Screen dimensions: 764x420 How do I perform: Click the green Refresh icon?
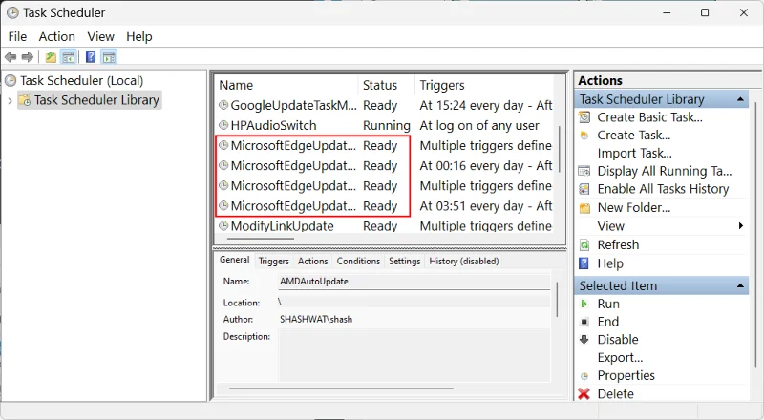coord(584,245)
